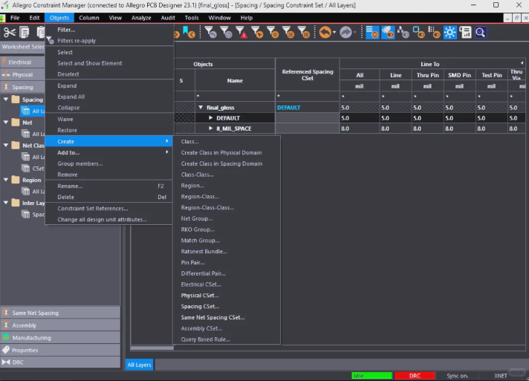Toggle the selection box visibility icon
The image size is (529, 381).
(419, 33)
